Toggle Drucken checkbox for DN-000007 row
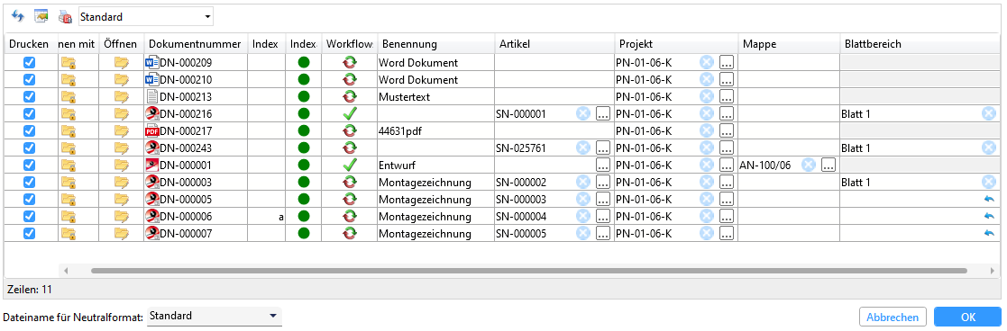This screenshot has width=1007, height=331. coord(29,233)
